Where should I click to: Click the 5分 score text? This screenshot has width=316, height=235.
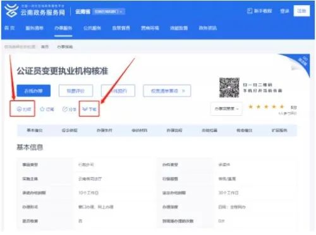[293, 108]
